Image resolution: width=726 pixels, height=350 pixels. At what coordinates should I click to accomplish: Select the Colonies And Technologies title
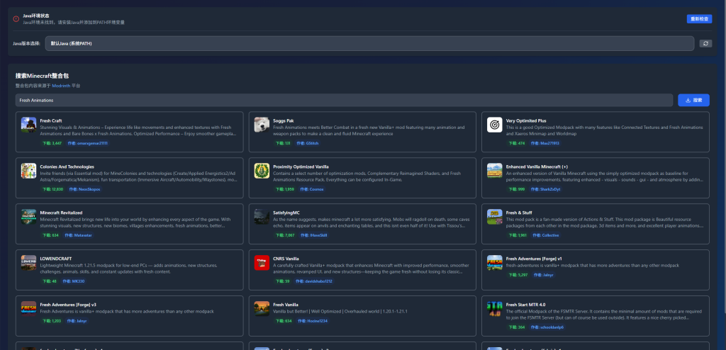click(x=67, y=166)
